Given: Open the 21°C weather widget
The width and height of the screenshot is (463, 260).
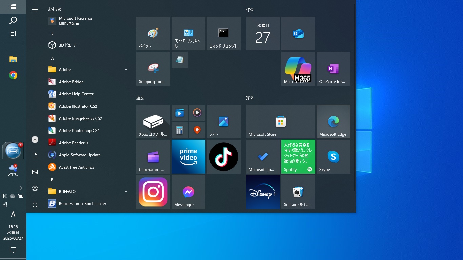Looking at the screenshot, I should [x=13, y=170].
